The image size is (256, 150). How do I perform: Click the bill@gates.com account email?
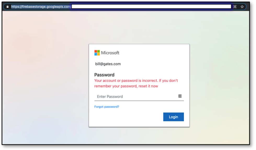[108, 64]
